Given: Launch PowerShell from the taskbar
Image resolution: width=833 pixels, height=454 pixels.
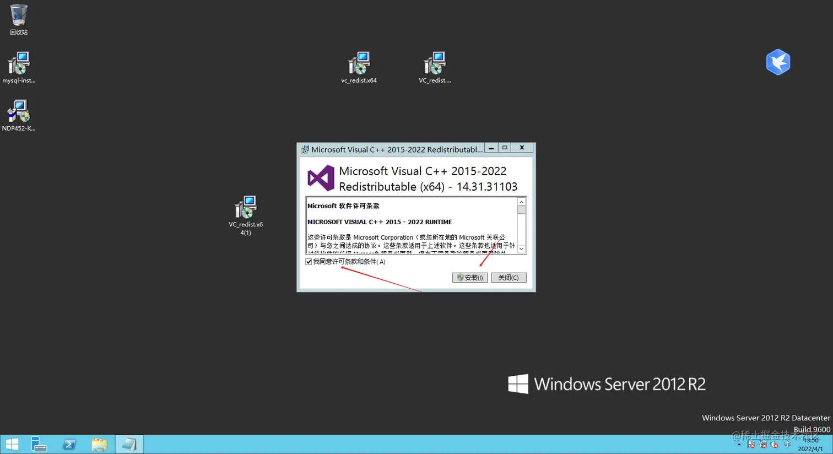Looking at the screenshot, I should coord(69,444).
